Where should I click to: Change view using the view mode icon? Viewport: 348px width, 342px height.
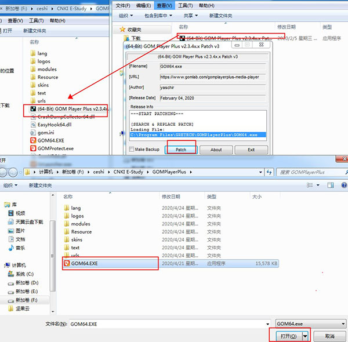[310, 185]
